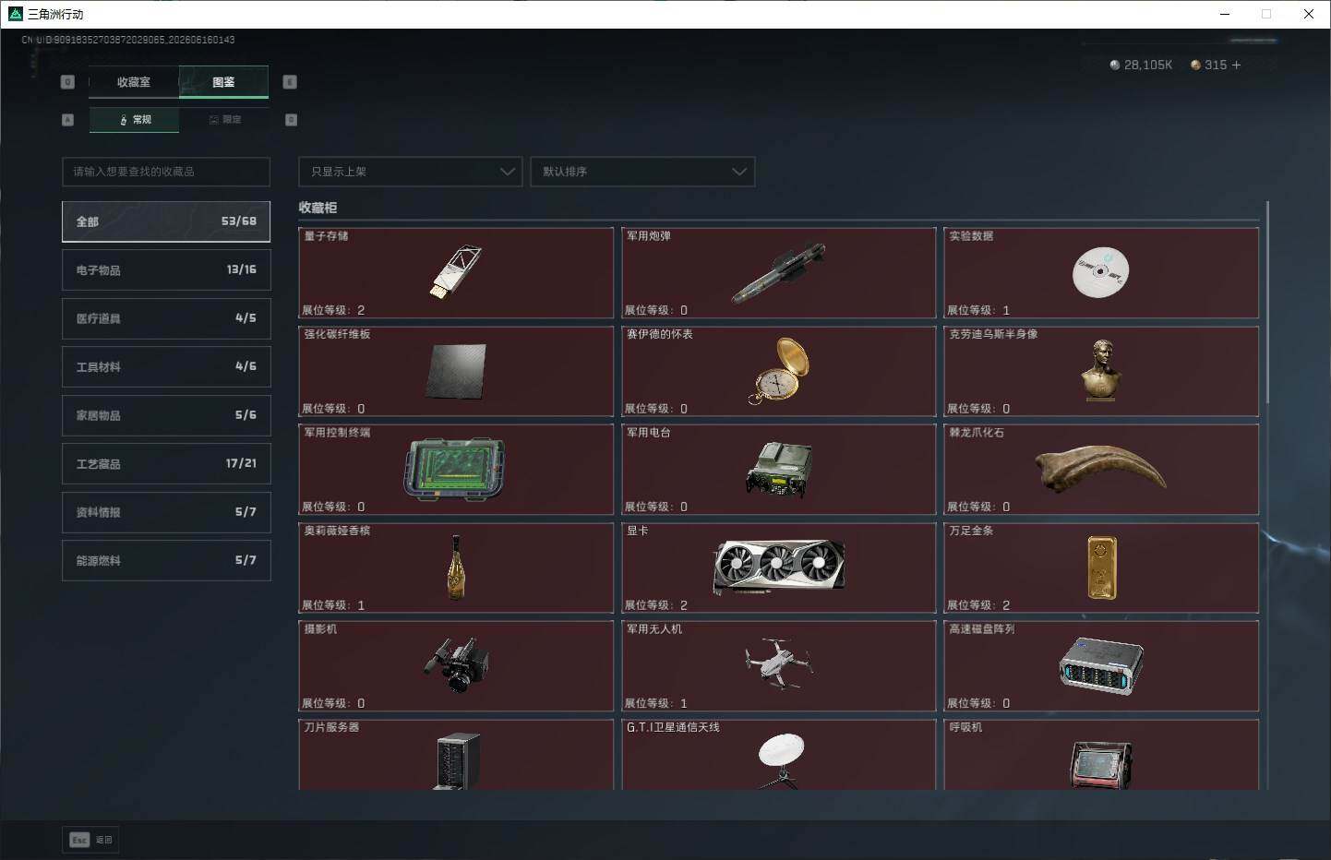Click the silver currency icon beside 28,105K
The image size is (1331, 860).
coord(1115,65)
